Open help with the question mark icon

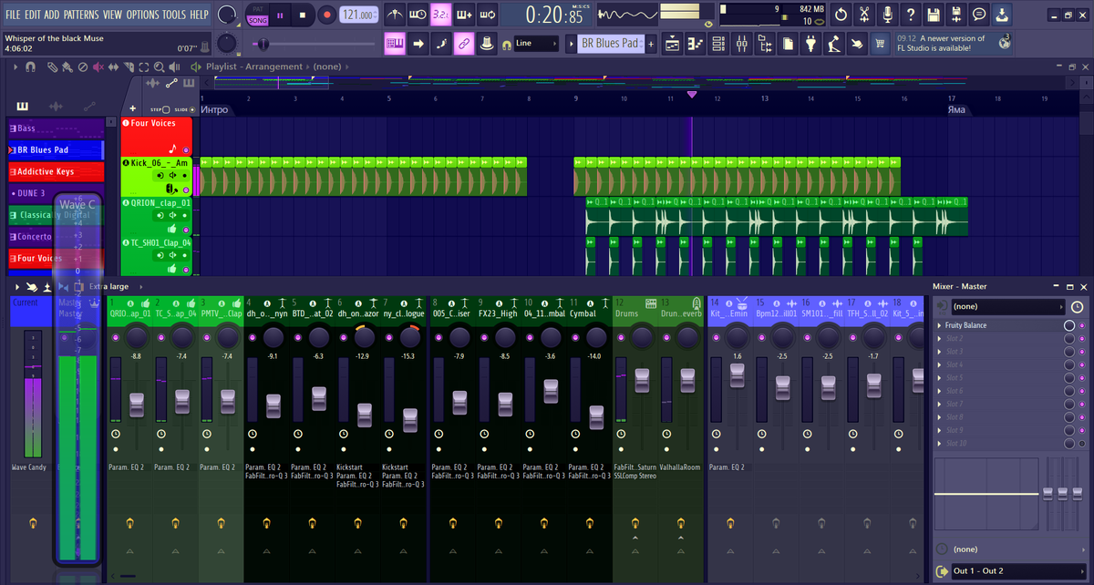[x=910, y=15]
